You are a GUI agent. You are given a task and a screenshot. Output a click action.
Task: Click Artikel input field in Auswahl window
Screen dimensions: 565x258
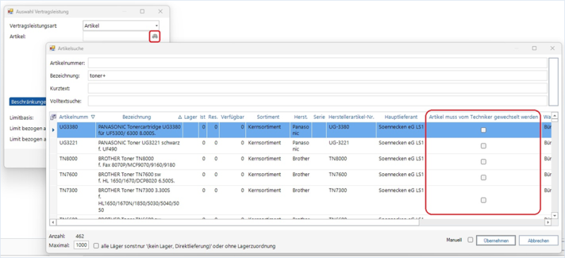tap(117, 37)
